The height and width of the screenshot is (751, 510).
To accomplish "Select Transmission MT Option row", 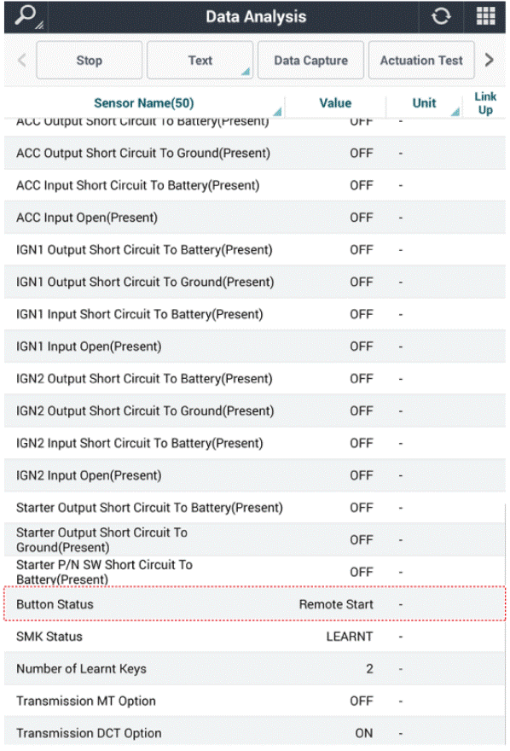I will (254, 701).
